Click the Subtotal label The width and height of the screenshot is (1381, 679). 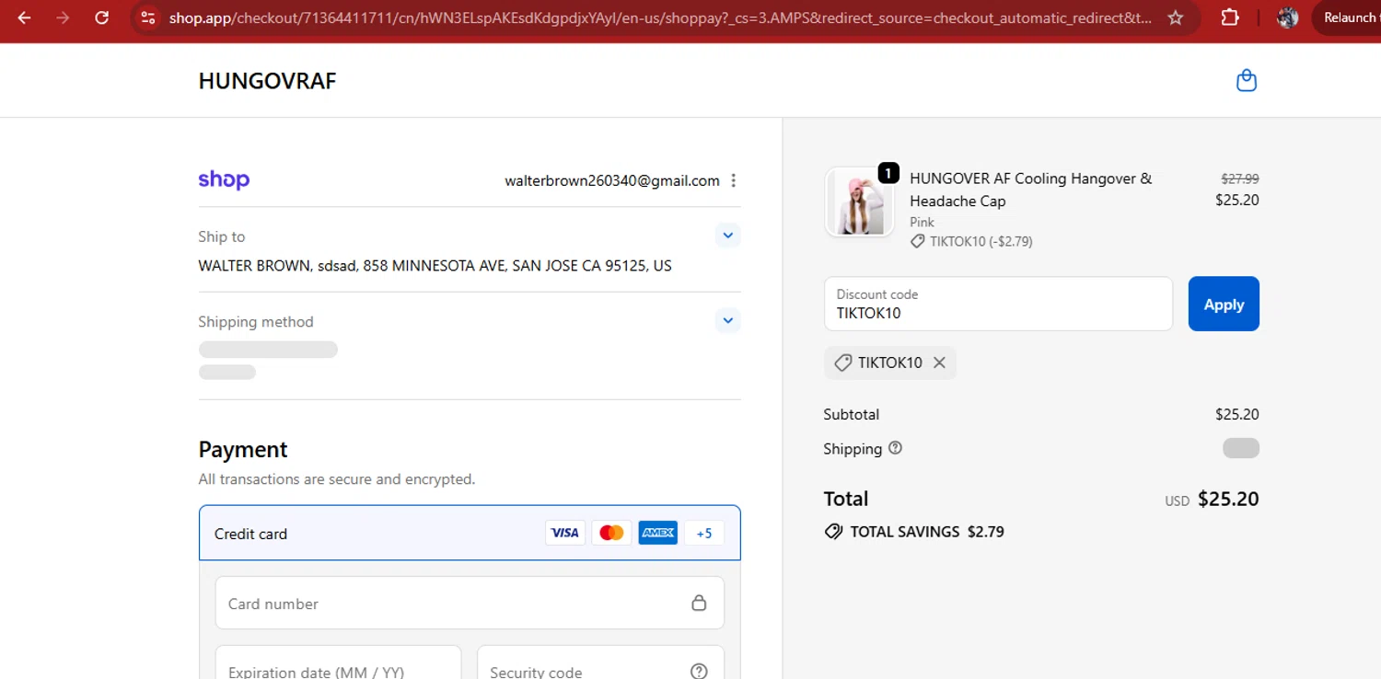coord(852,414)
